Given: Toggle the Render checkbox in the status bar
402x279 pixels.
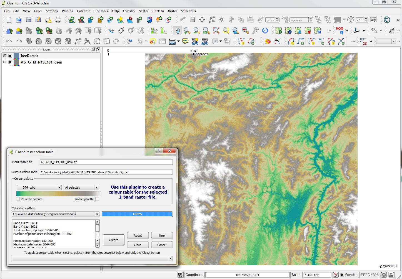Looking at the screenshot, I should [x=343, y=275].
